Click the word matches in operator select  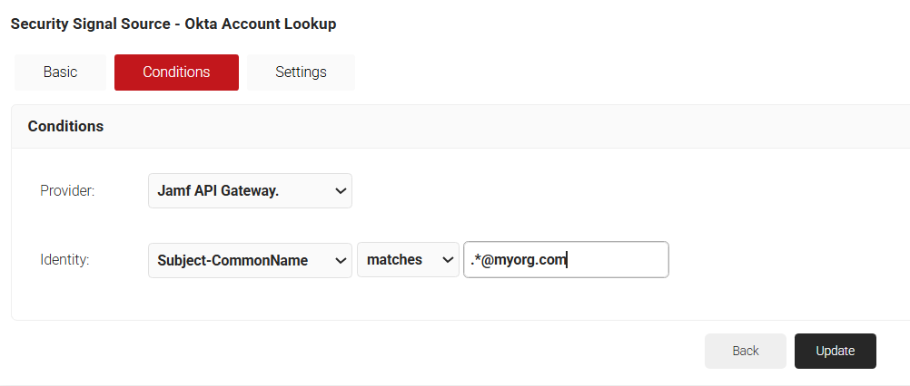394,260
